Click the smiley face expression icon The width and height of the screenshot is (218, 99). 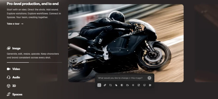tap(144, 85)
